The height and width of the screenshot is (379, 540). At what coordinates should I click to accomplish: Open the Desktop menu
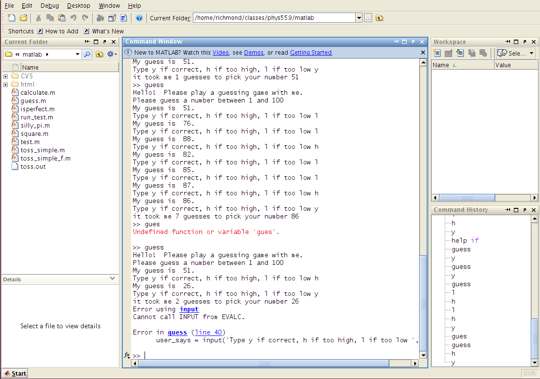(78, 5)
